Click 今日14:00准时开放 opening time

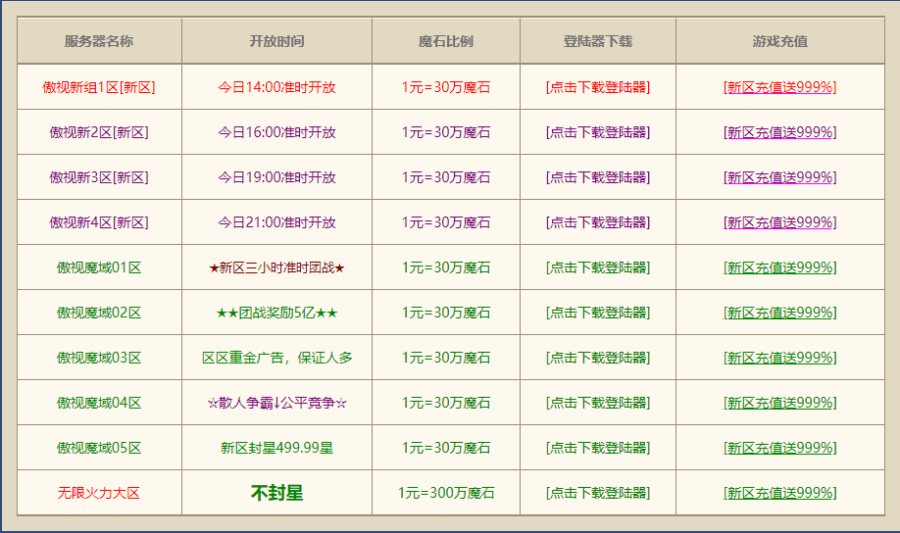[x=276, y=87]
